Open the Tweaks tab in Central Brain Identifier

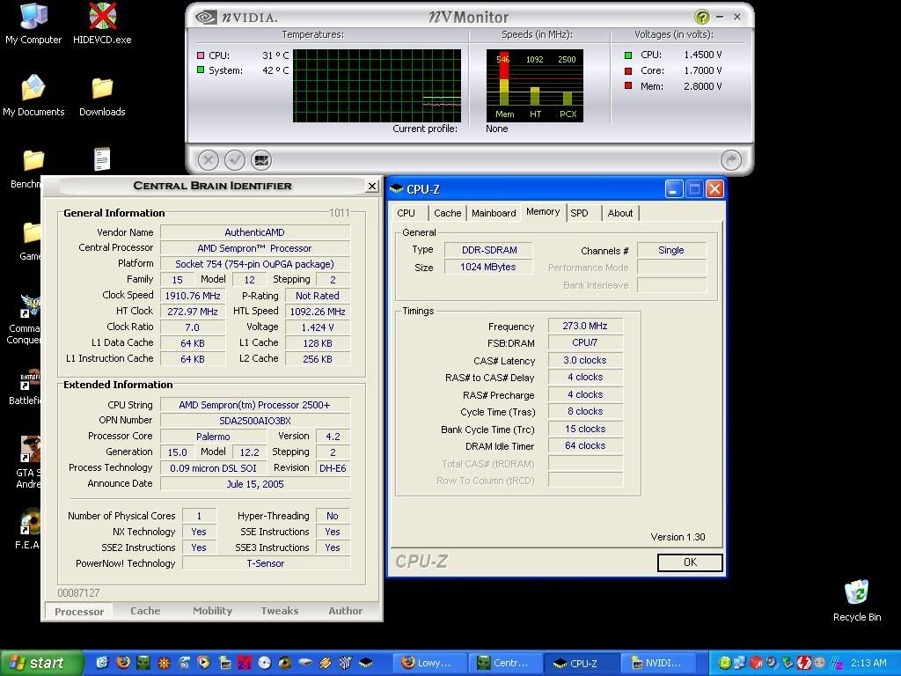click(279, 611)
